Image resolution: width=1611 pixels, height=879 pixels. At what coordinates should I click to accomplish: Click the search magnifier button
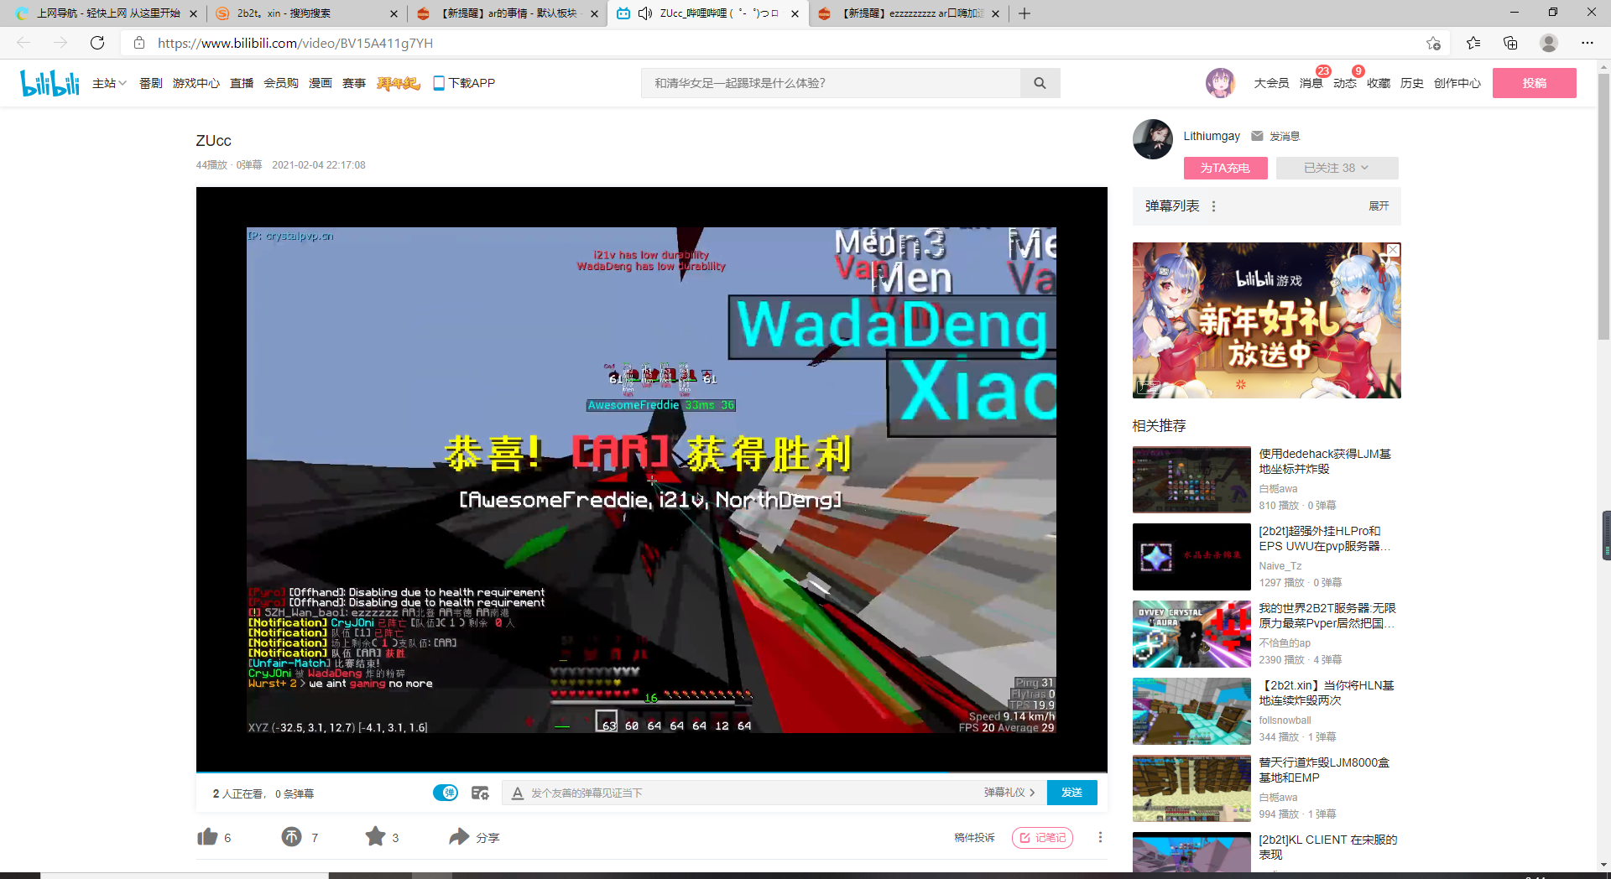click(x=1040, y=83)
